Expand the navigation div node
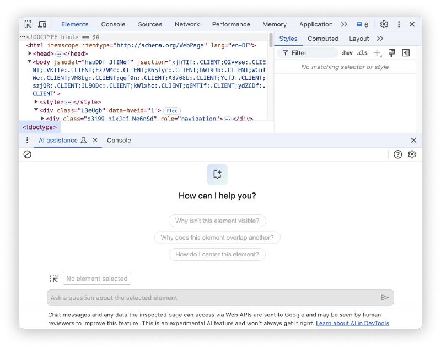Viewport: 441px width, 349px height. pos(42,119)
